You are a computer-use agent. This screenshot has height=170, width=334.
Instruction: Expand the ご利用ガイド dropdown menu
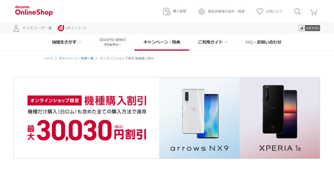213,42
